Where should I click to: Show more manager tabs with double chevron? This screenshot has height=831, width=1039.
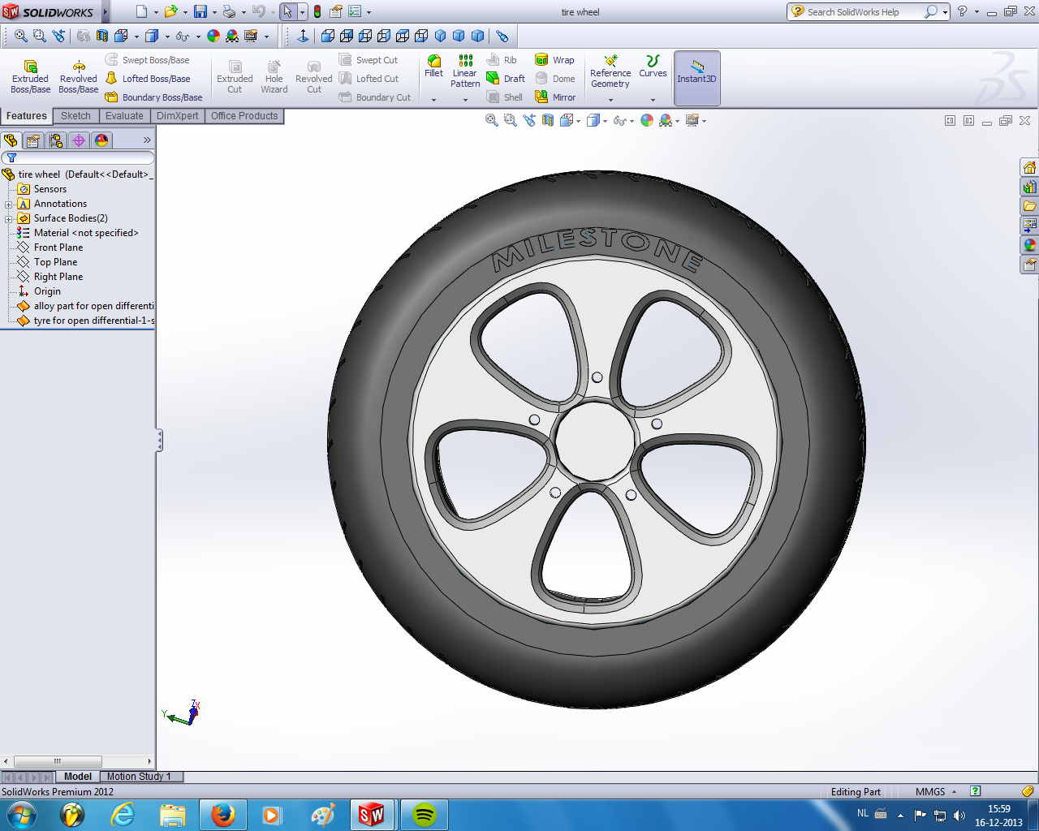tap(147, 140)
